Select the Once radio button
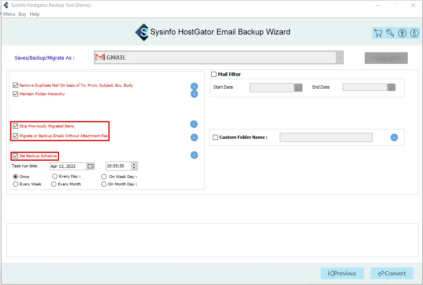The width and height of the screenshot is (423, 285). click(15, 177)
